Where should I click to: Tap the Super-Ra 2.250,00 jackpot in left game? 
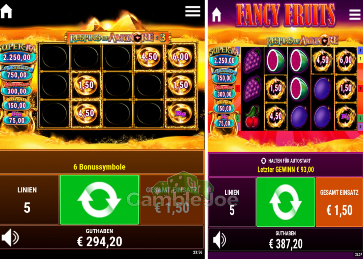[x=17, y=54]
